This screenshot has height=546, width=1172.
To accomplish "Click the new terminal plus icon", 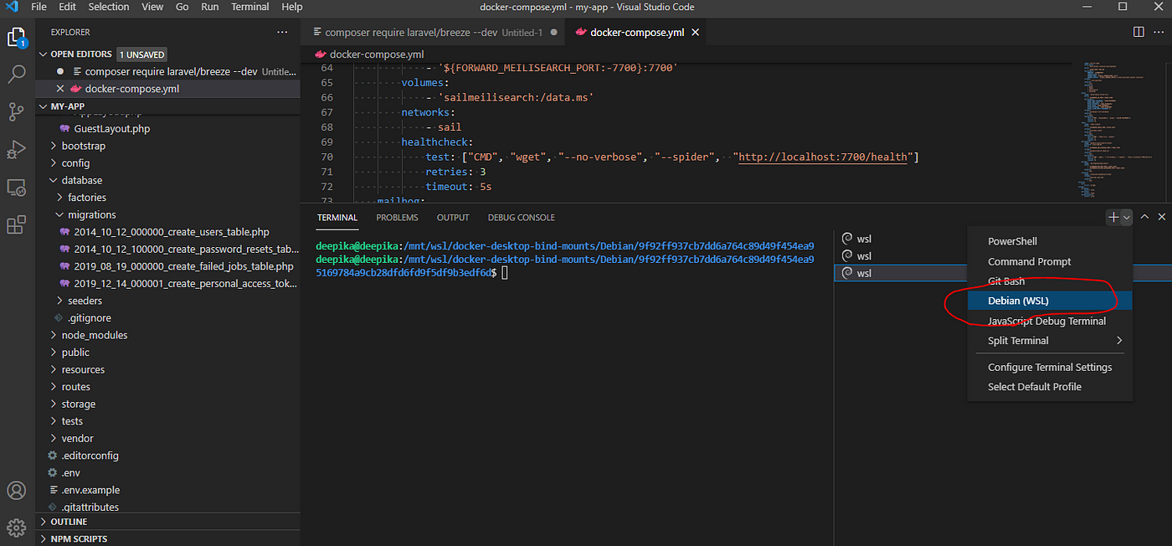I will pyautogui.click(x=1113, y=217).
